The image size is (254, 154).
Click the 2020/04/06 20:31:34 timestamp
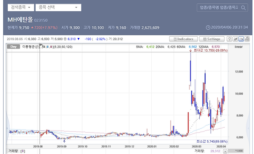[229, 27]
